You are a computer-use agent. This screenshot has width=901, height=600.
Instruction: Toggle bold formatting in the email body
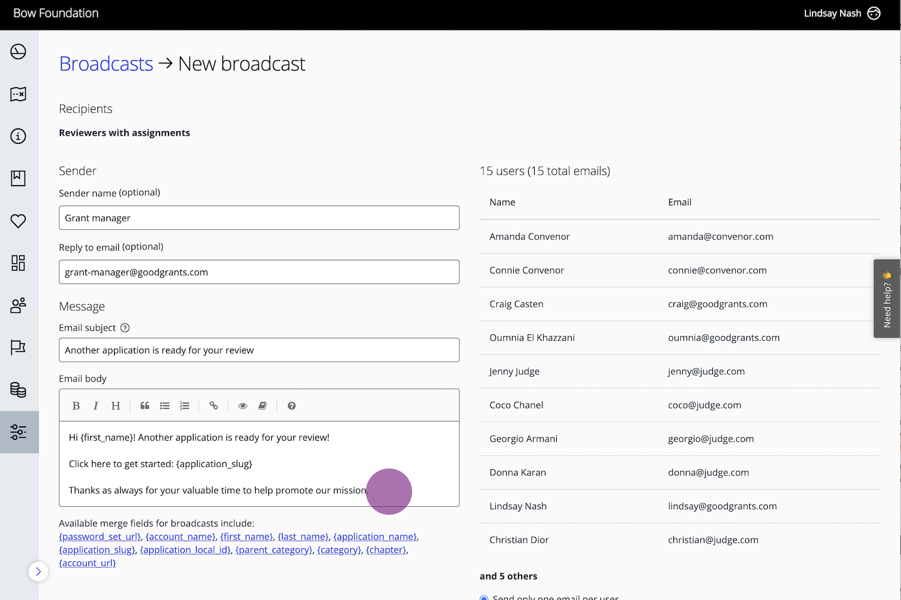(76, 405)
